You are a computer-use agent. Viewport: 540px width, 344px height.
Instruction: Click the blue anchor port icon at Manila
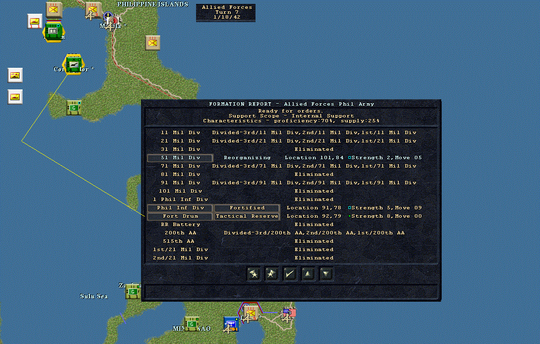[x=108, y=16]
